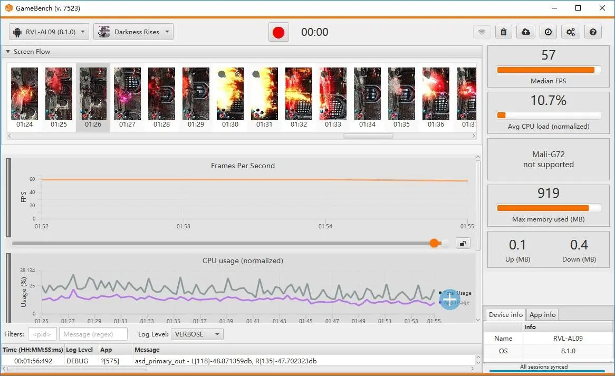Select the 01:30 explosion screenshot thumbnail

click(230, 97)
